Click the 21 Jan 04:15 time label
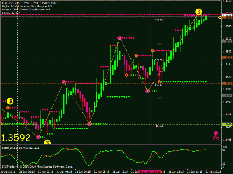233x174 pixels. pyautogui.click(x=64, y=171)
